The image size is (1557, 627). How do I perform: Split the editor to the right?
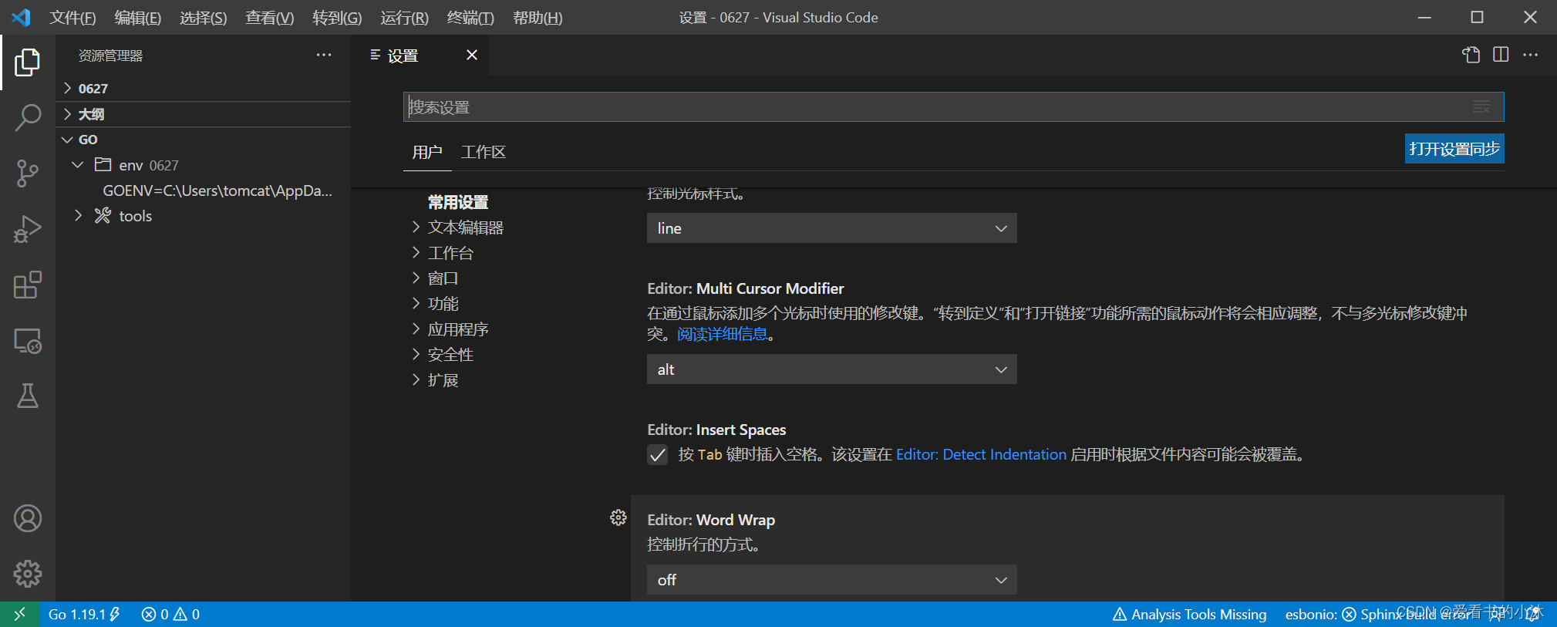tap(1501, 55)
